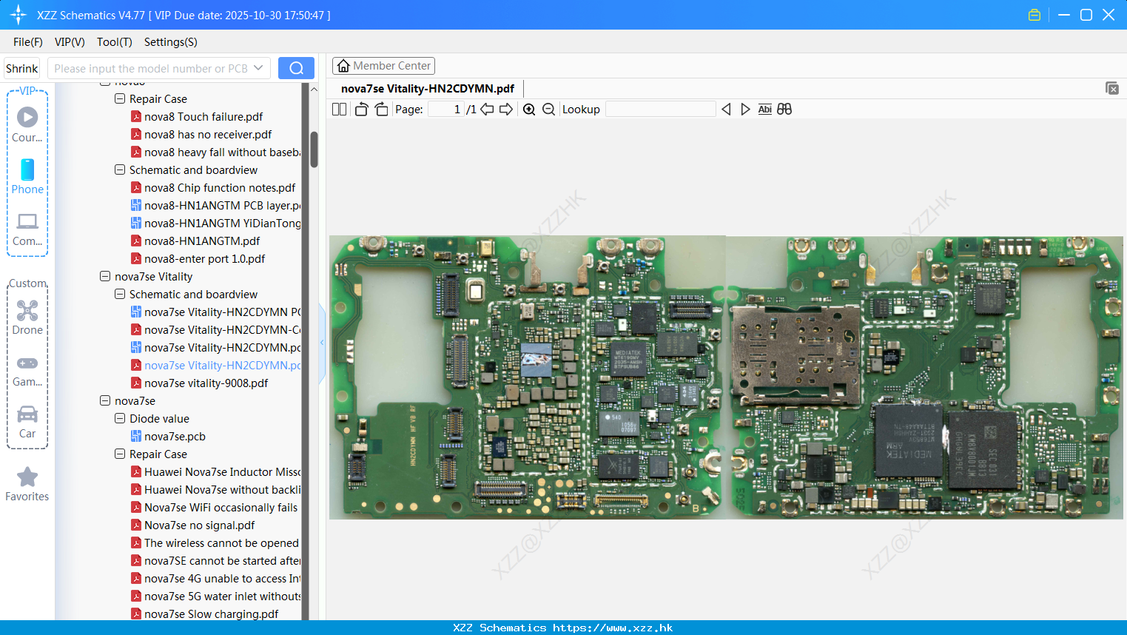Open nova8-enter port 1.0.pdf
Screen dimensions: 1127x635
pos(204,258)
